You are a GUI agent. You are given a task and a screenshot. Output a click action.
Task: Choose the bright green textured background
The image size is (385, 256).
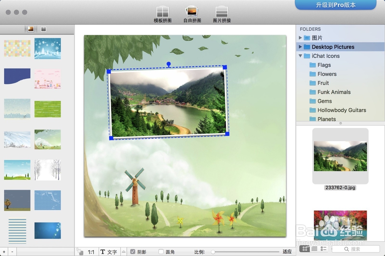pos(48,109)
